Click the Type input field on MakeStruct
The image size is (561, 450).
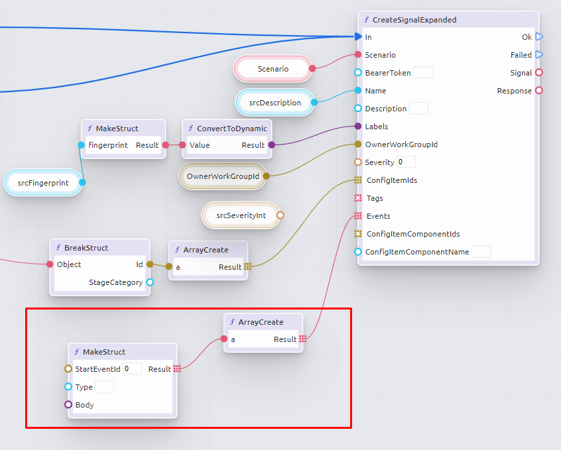click(104, 387)
